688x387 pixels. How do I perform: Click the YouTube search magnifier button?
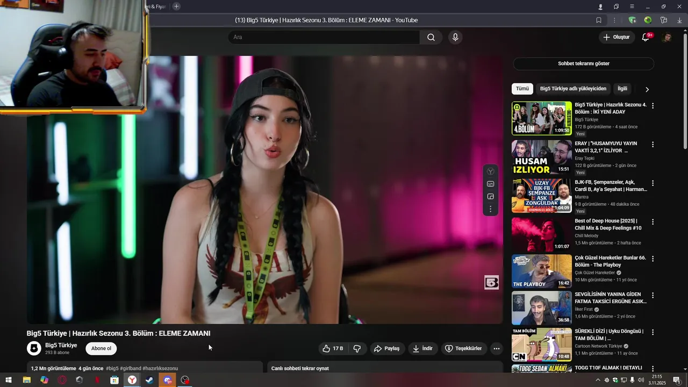point(431,37)
